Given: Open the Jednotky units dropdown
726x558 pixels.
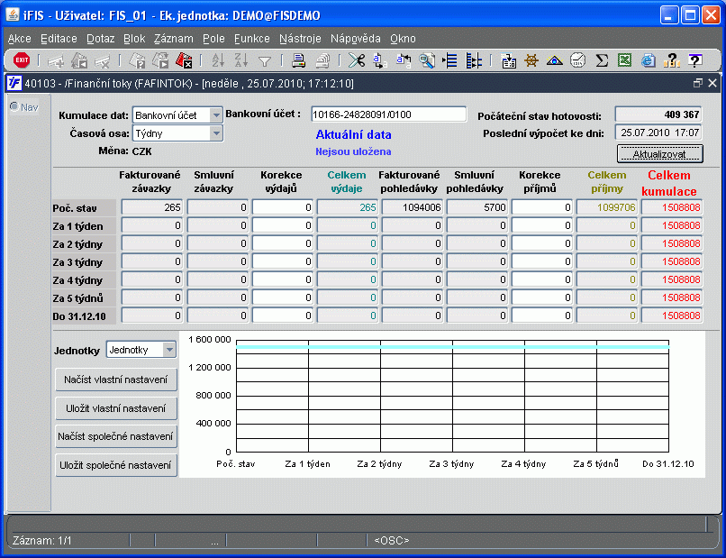Looking at the screenshot, I should (168, 349).
